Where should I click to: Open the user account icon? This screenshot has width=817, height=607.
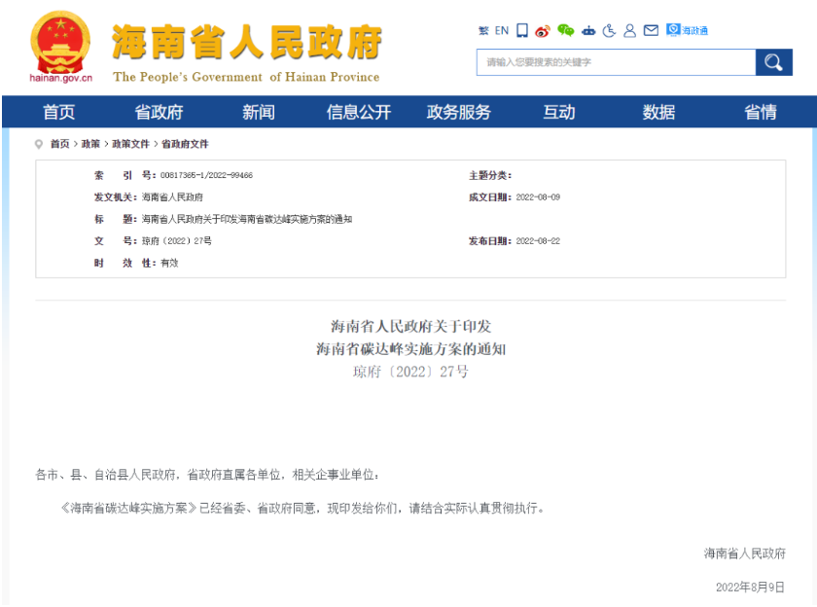tap(630, 31)
